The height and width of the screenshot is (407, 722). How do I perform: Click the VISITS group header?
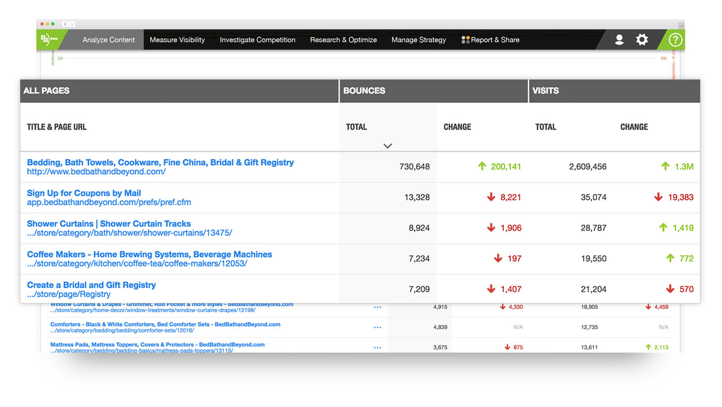coord(546,91)
